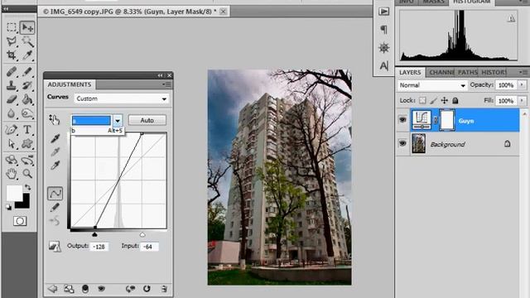Select the Dodge tool
This screenshot has height=298, width=530.
click(27, 113)
